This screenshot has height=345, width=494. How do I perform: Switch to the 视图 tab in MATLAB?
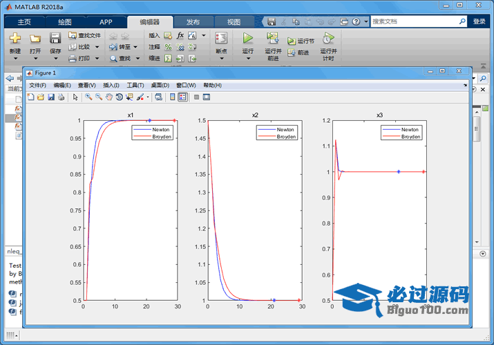coord(234,22)
